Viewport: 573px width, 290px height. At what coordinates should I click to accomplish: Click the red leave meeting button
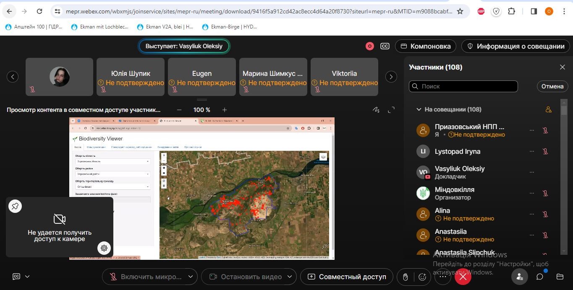click(x=463, y=277)
